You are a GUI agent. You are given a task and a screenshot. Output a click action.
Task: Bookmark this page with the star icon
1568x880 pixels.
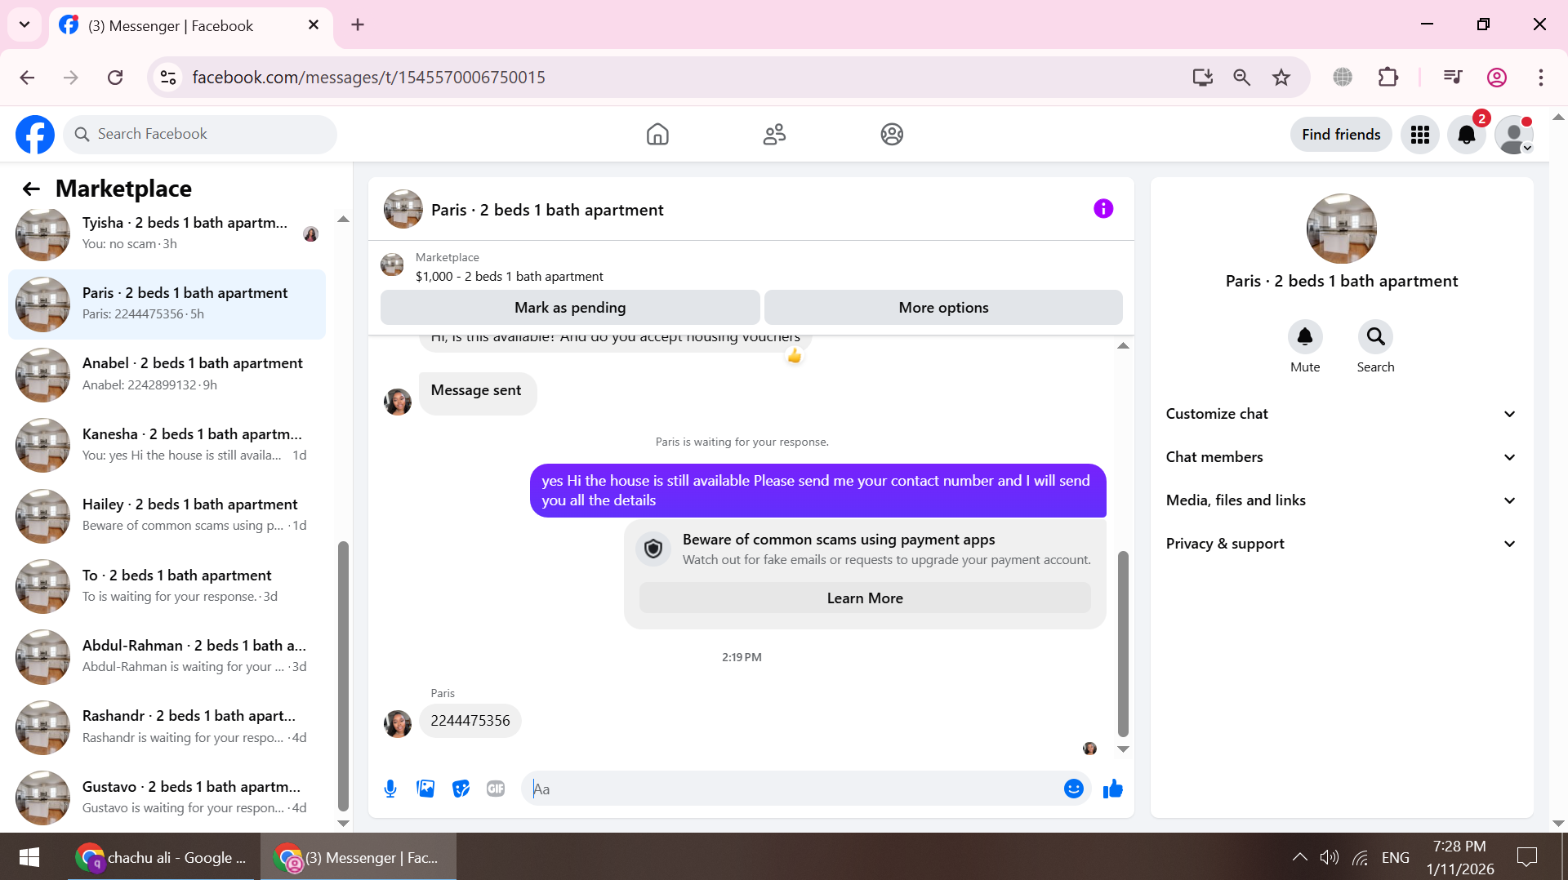coord(1281,78)
